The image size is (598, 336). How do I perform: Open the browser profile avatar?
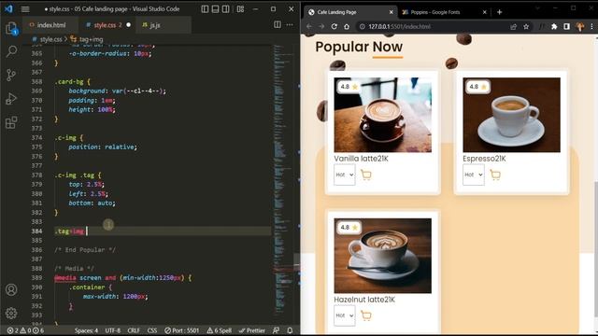(580, 27)
